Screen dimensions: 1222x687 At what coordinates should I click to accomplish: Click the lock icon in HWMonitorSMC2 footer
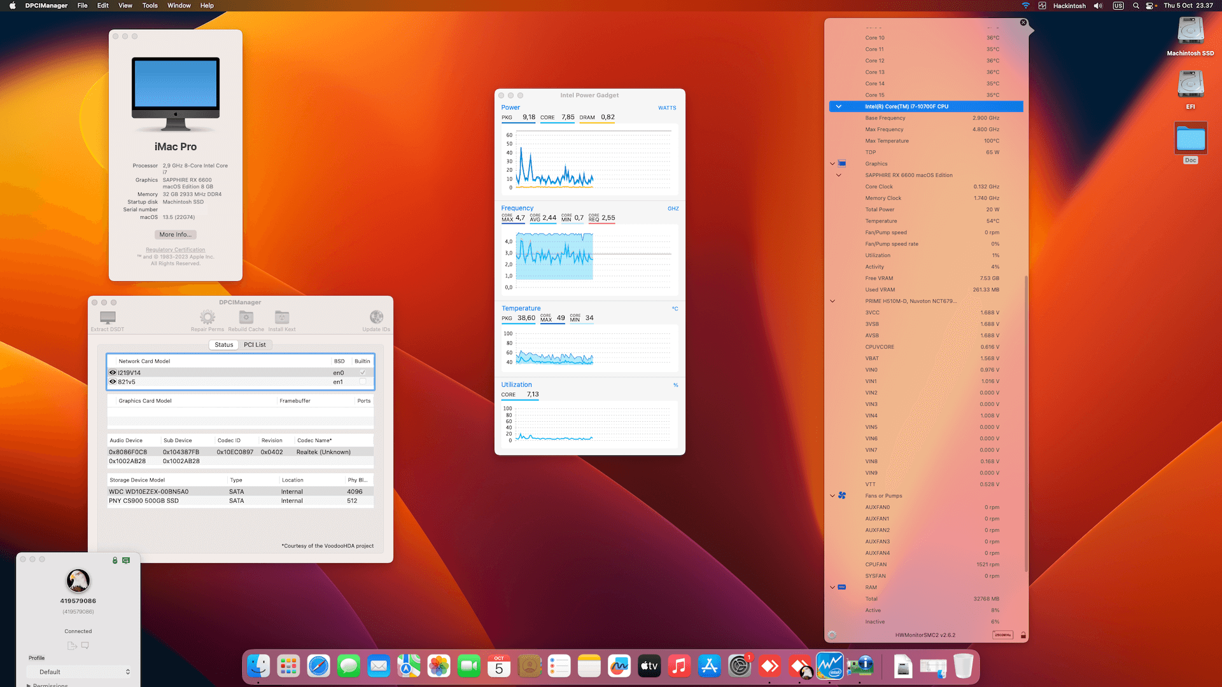coord(1023,635)
